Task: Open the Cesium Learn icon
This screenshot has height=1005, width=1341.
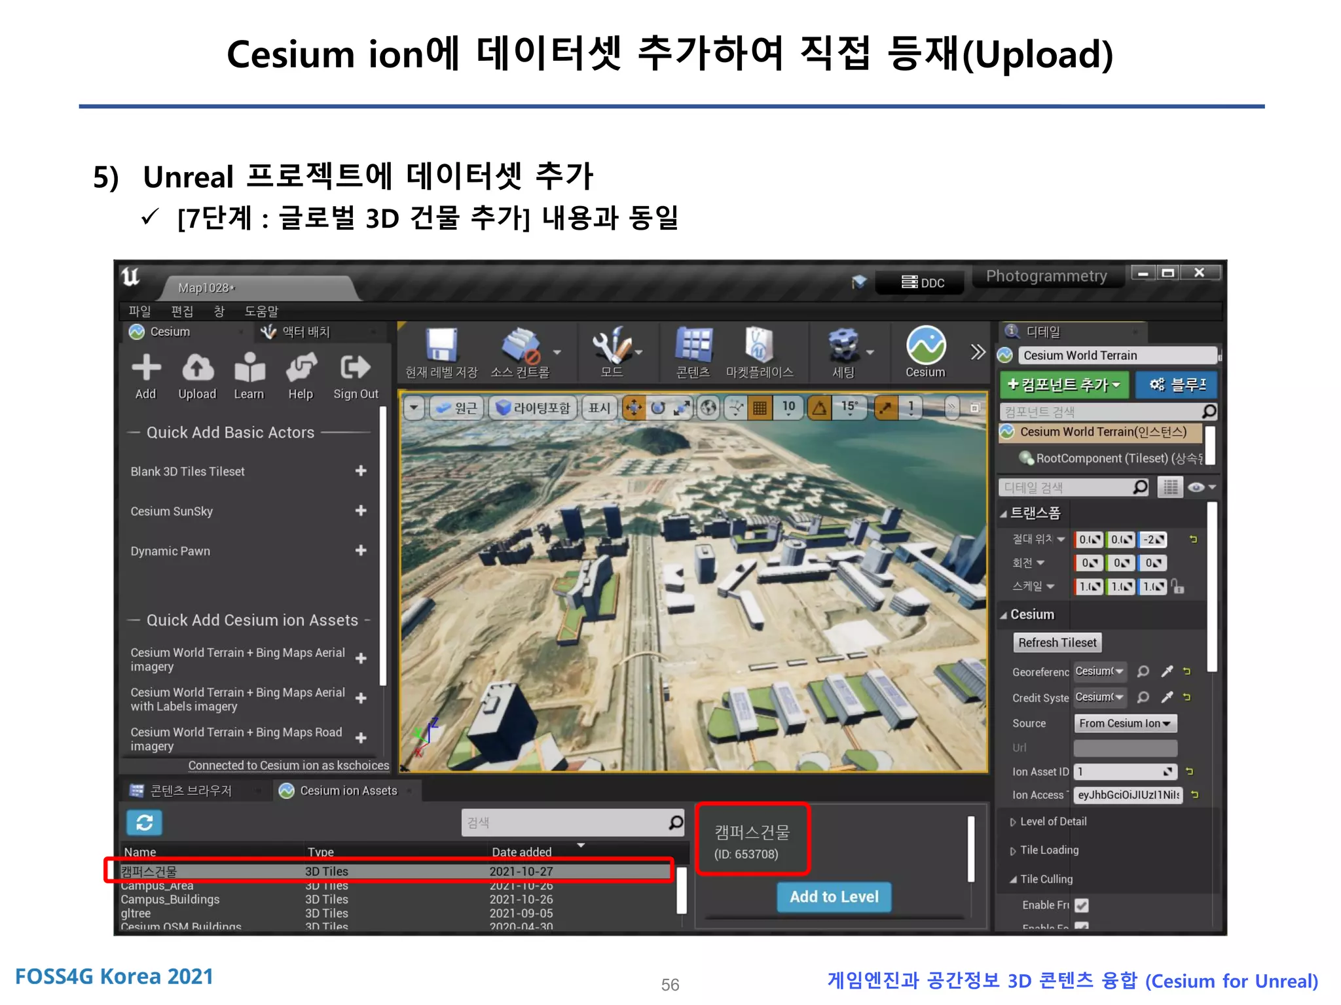Action: 249,368
